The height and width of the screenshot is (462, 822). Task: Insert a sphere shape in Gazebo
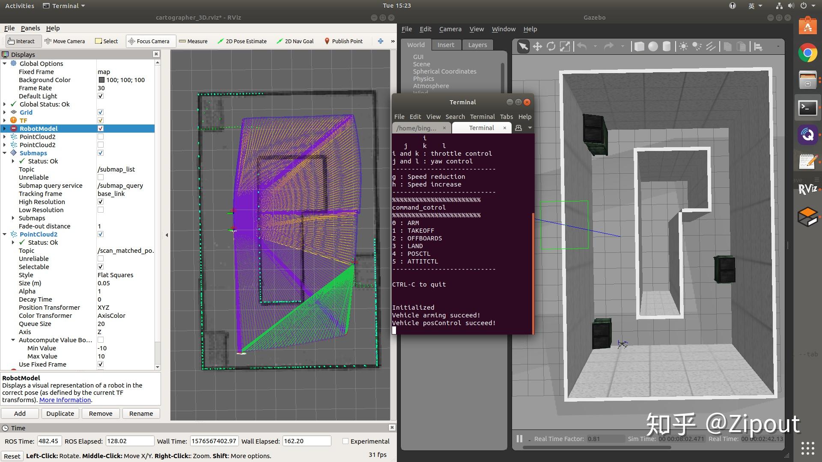point(653,46)
